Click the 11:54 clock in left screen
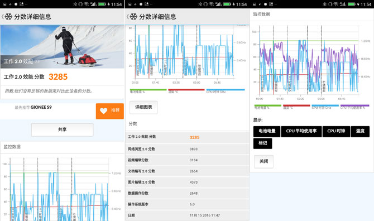 [x=117, y=4]
